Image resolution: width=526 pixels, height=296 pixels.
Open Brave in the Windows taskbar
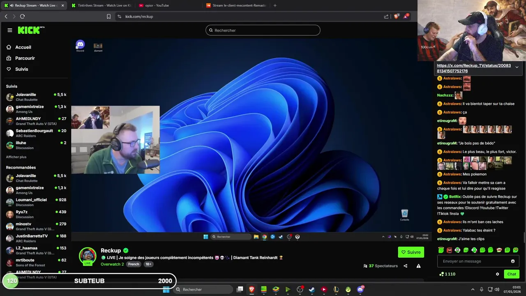(251, 289)
